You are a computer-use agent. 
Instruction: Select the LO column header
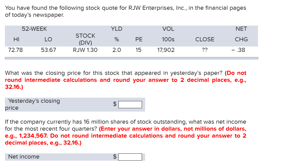48,39
